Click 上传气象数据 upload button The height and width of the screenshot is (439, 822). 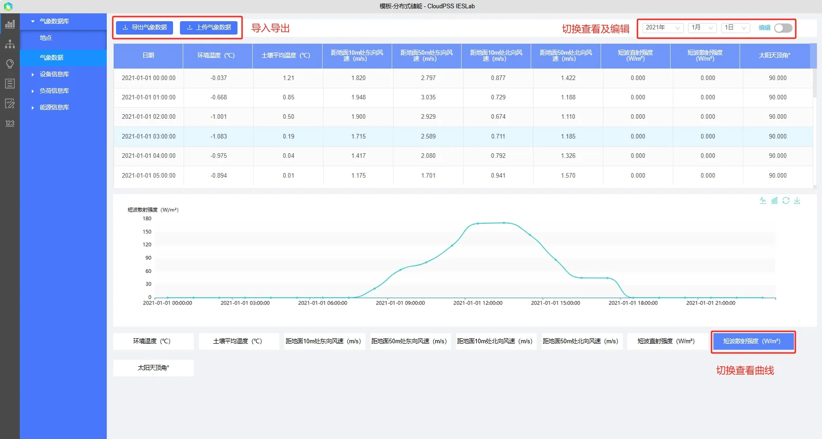pyautogui.click(x=208, y=28)
